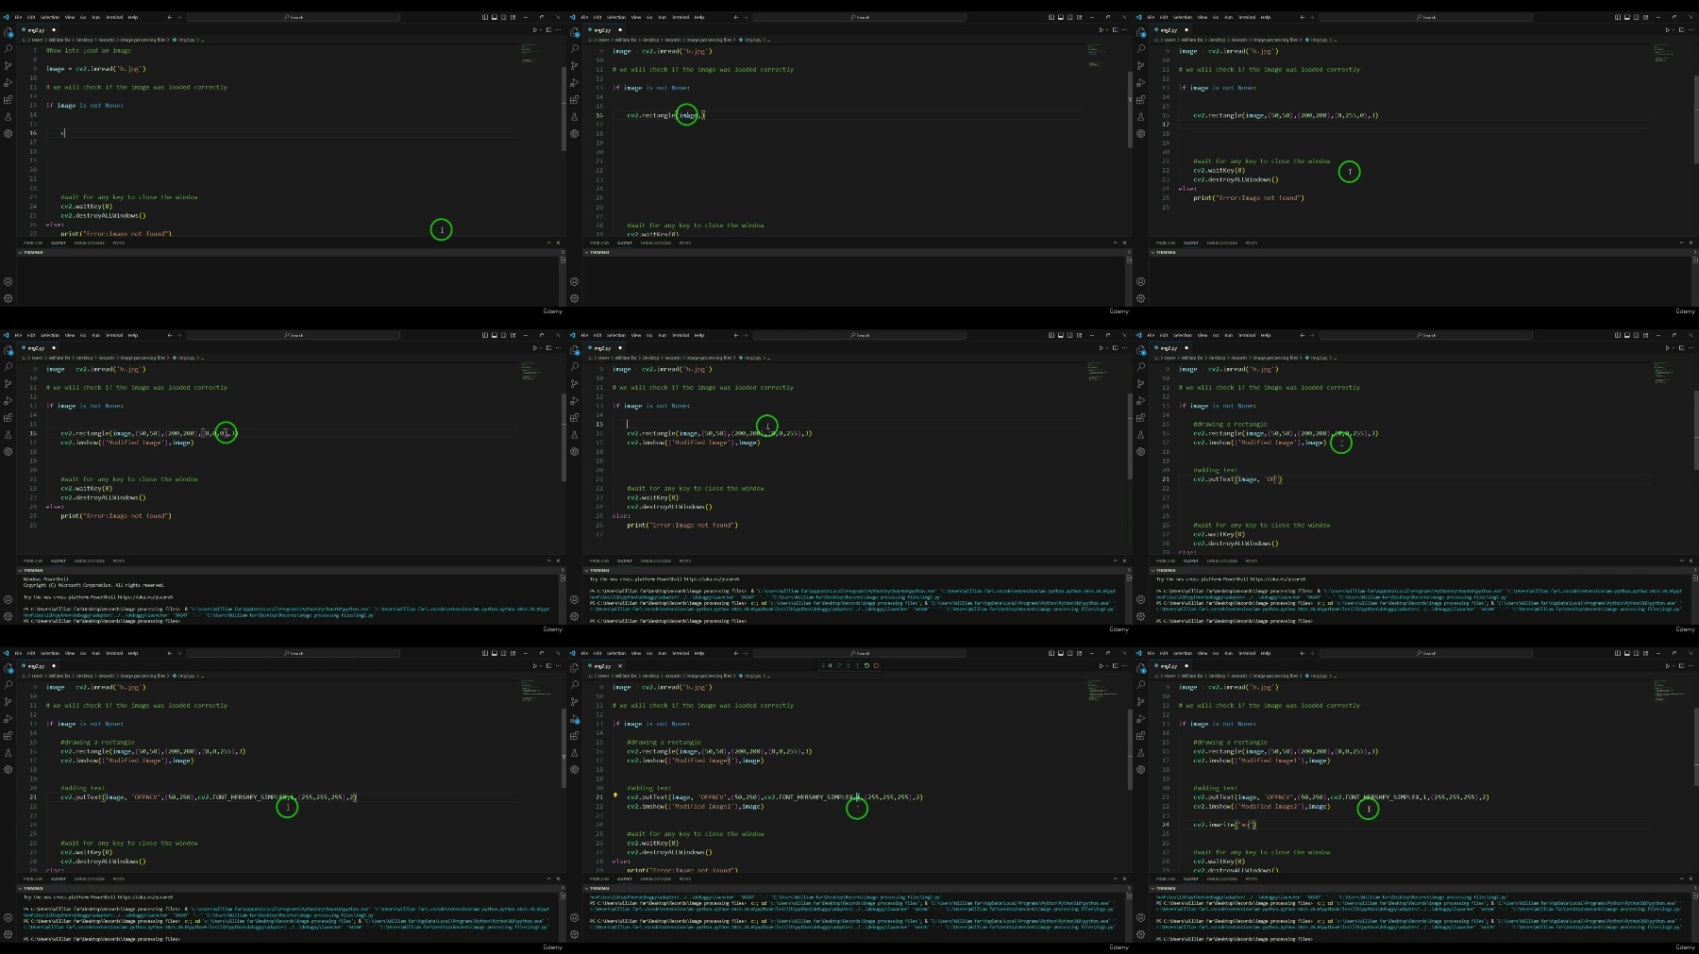Image resolution: width=1699 pixels, height=954 pixels.
Task: Open Run menu in the debug-toolbar frame
Action: (662, 653)
